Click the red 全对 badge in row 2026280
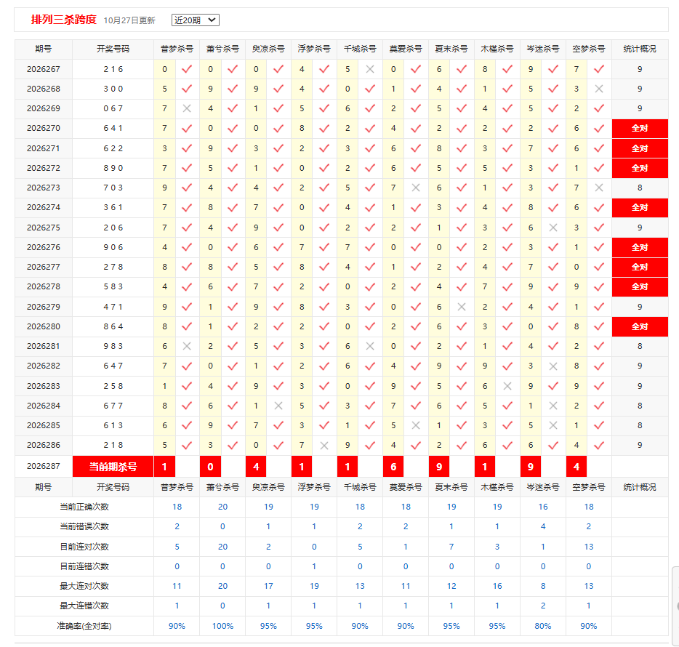 tap(640, 326)
